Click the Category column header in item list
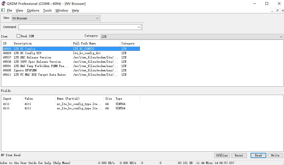This screenshot has width=284, height=165. point(130,43)
